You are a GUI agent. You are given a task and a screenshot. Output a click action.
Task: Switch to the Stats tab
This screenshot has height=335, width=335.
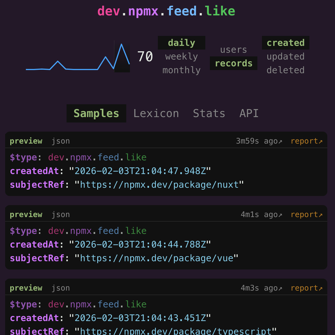209,113
